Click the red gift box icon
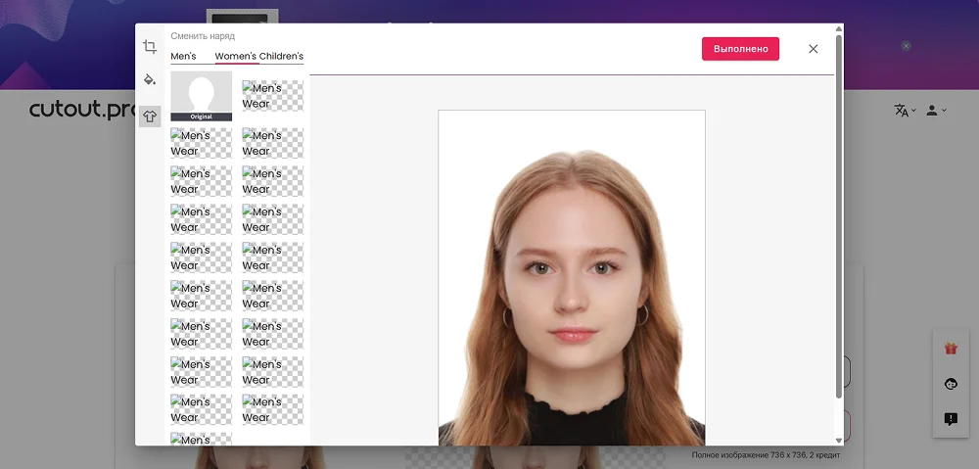This screenshot has width=979, height=469. (950, 349)
